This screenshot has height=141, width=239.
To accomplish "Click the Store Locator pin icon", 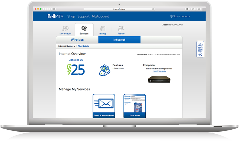I will click(172, 16).
